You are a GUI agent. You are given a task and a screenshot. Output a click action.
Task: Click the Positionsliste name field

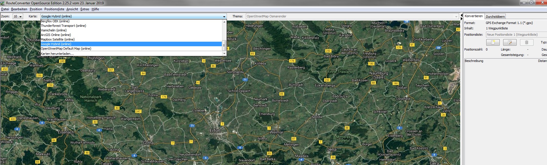click(516, 35)
